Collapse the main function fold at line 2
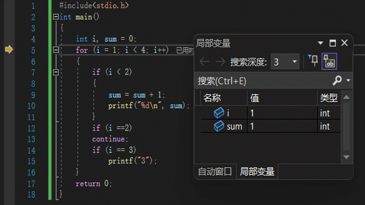The image size is (365, 205). [x=56, y=17]
